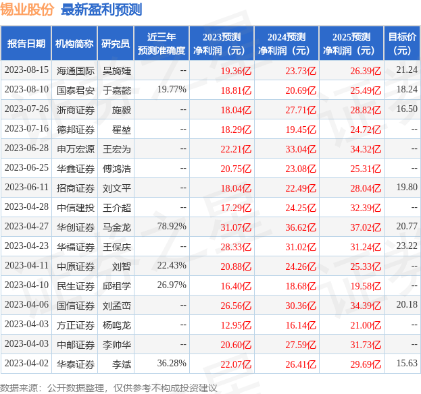
Task: Click the 20.69亿 forecast cell
Action: coord(301,90)
